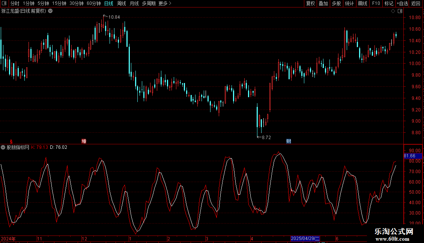The image size is (424, 243).
Task: Expand the 股朋指标网 indicator dropdown
Action: pos(3,147)
